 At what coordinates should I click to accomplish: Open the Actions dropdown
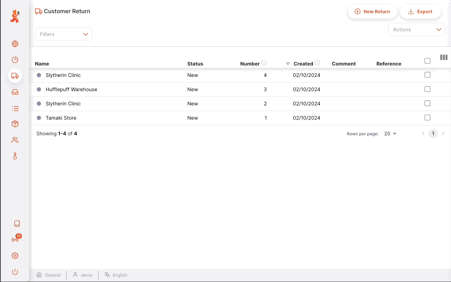tap(416, 30)
